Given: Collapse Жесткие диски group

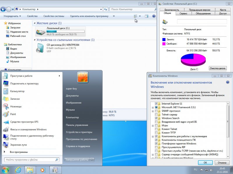Looking at the screenshot, I should click(x=35, y=23).
